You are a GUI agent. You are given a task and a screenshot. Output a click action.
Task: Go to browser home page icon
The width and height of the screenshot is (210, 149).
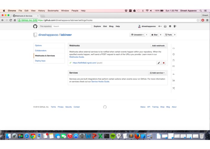pyautogui.click(x=15, y=20)
